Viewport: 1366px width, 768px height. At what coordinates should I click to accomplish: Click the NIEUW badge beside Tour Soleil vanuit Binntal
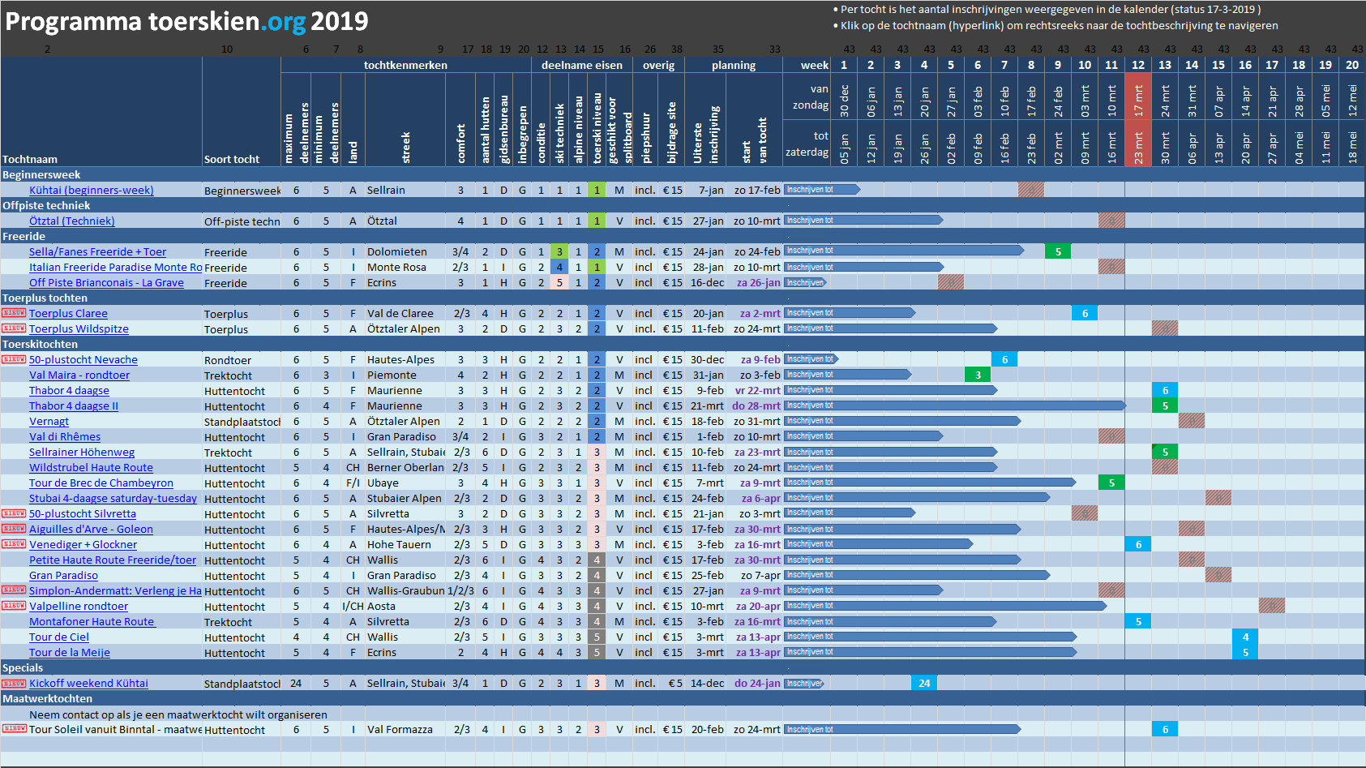tap(14, 729)
